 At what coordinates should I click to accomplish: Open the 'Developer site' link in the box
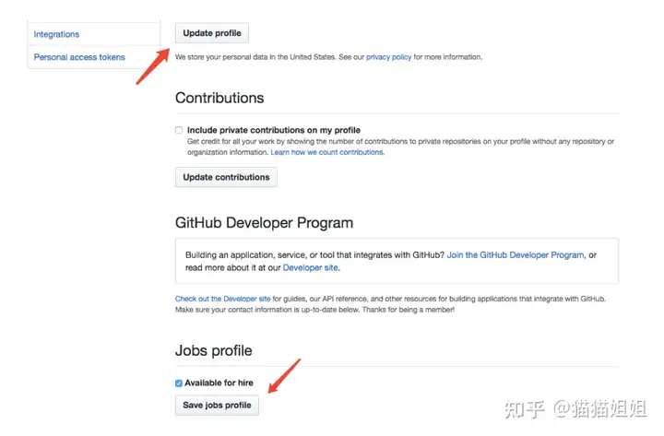[311, 267]
